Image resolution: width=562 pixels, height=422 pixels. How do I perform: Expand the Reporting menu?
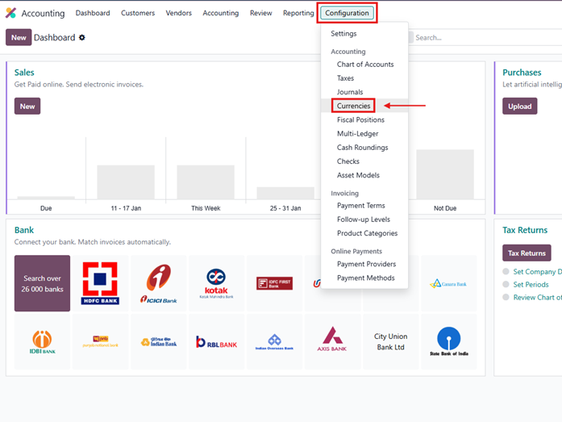[x=298, y=13]
